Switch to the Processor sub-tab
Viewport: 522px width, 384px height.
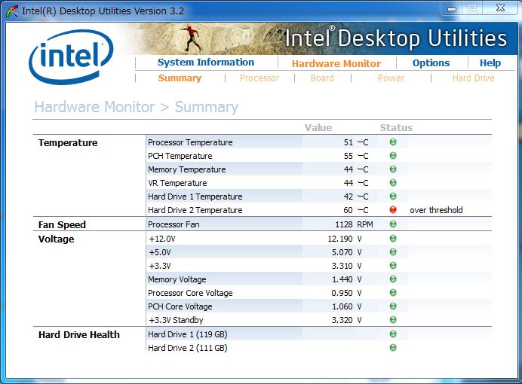tap(259, 78)
